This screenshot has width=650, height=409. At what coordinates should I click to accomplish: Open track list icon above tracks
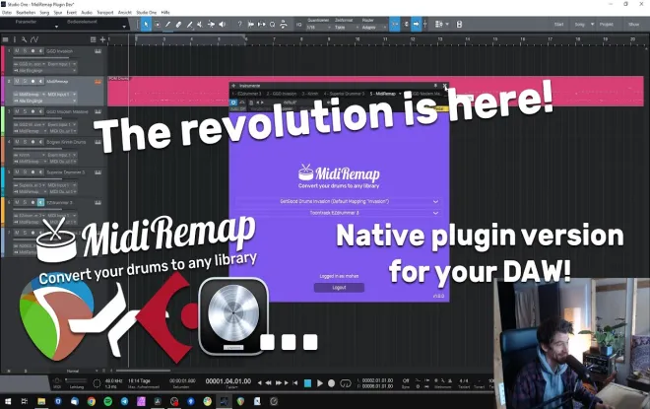5,39
